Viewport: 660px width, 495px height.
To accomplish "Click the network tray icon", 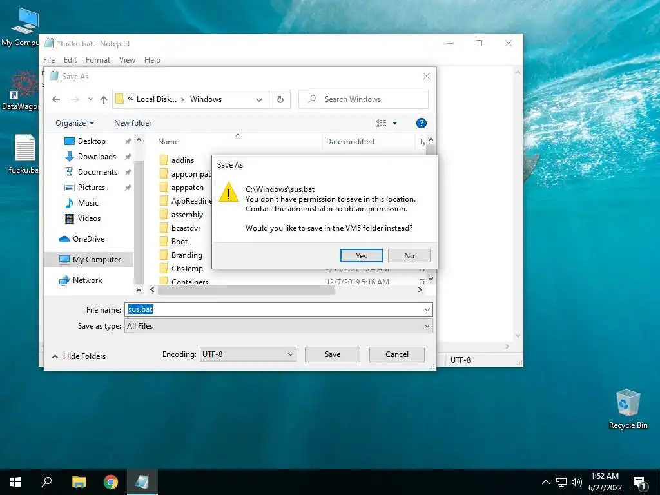I will click(x=561, y=482).
